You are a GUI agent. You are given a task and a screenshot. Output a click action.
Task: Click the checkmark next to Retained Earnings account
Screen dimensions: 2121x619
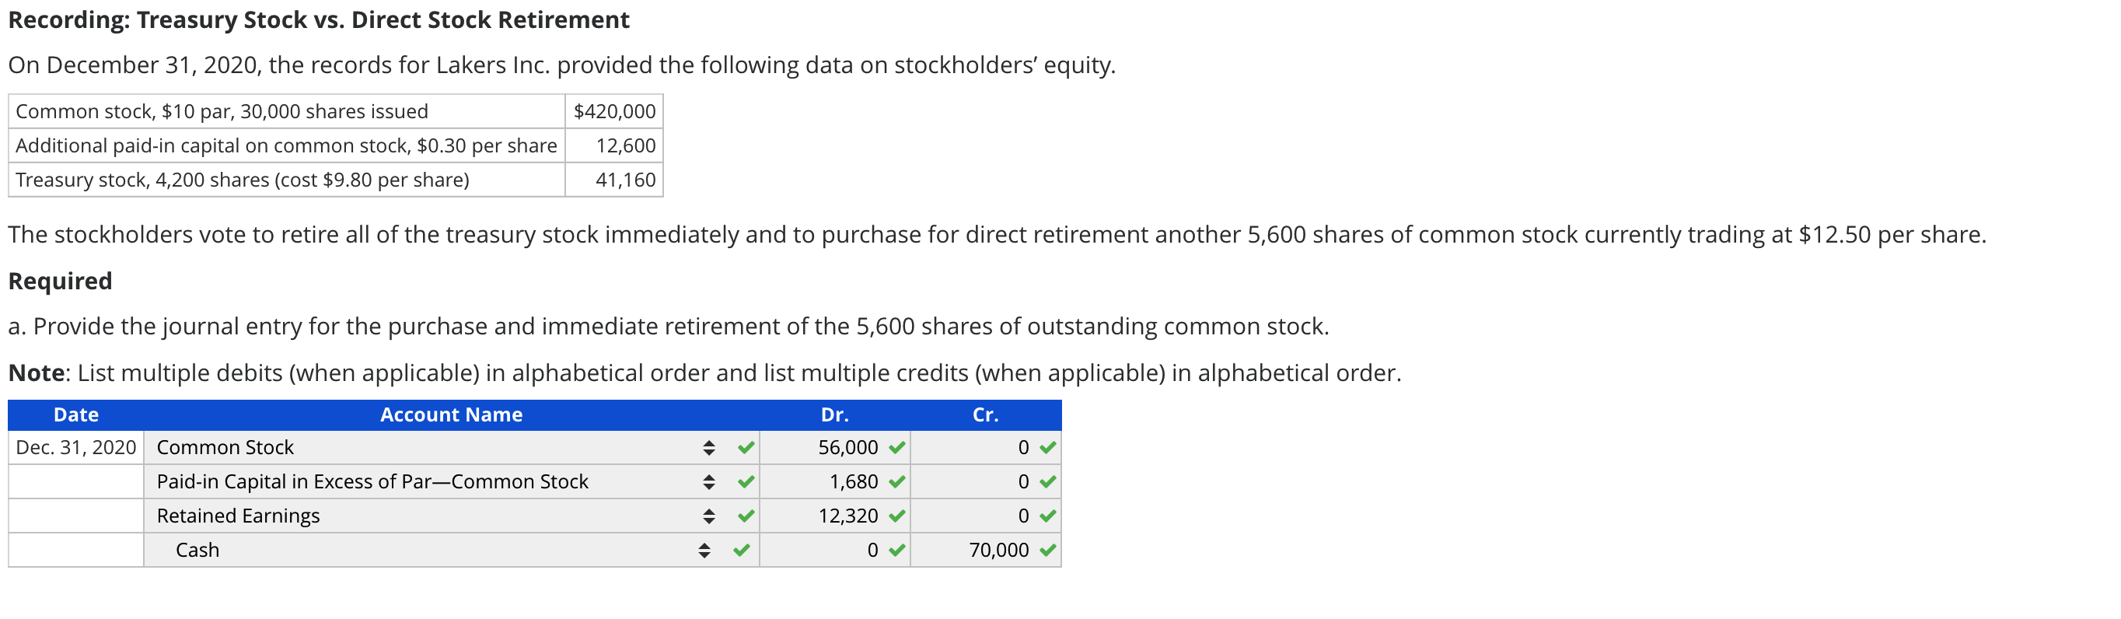[x=745, y=516]
